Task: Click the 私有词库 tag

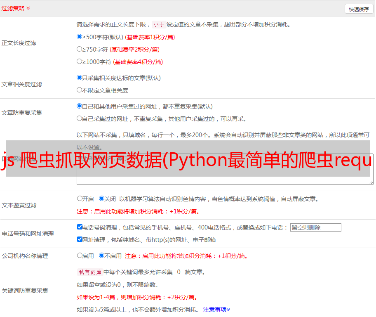Action: [90, 272]
